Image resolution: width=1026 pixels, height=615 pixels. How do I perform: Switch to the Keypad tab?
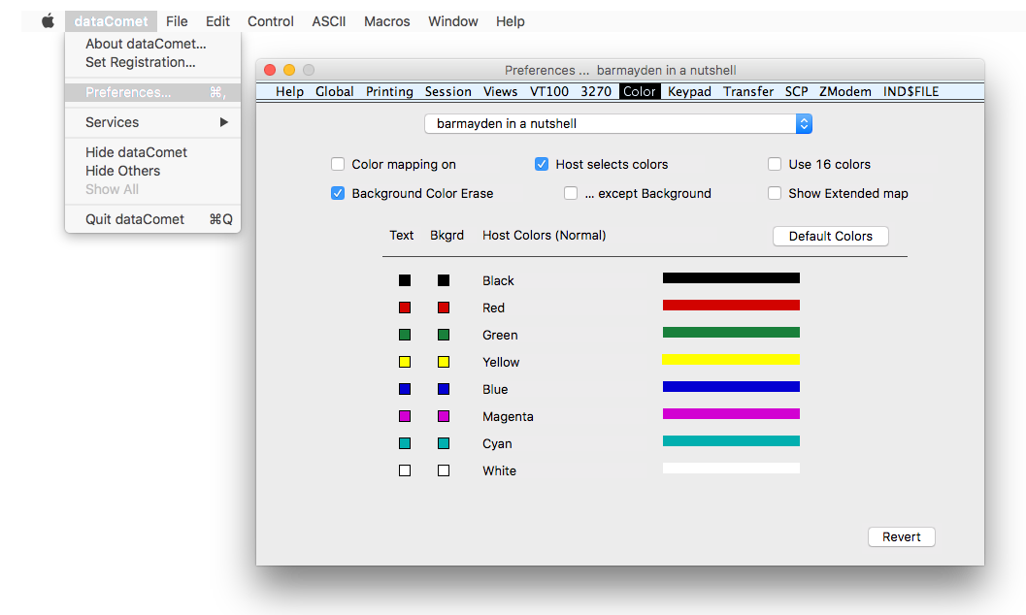tap(690, 91)
